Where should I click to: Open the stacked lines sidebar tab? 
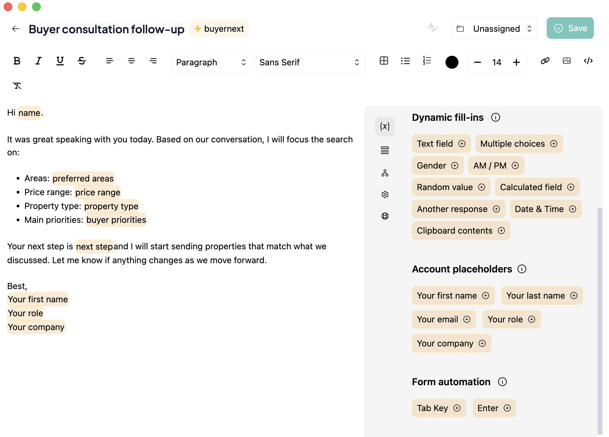point(385,150)
